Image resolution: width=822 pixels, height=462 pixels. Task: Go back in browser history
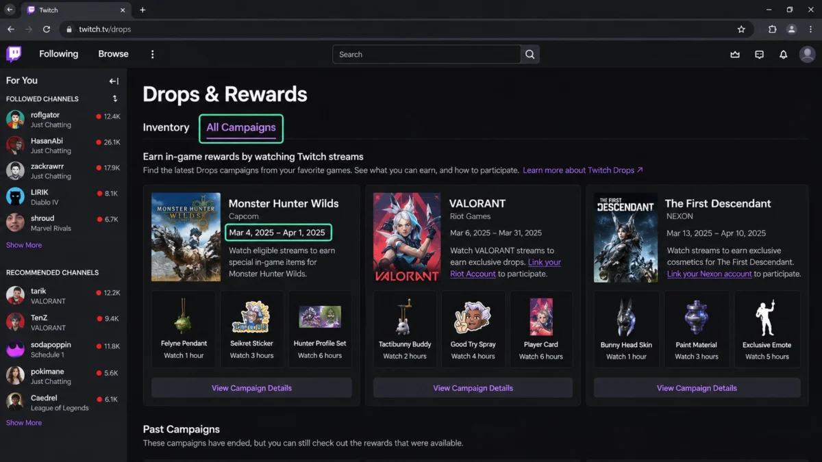click(x=10, y=29)
